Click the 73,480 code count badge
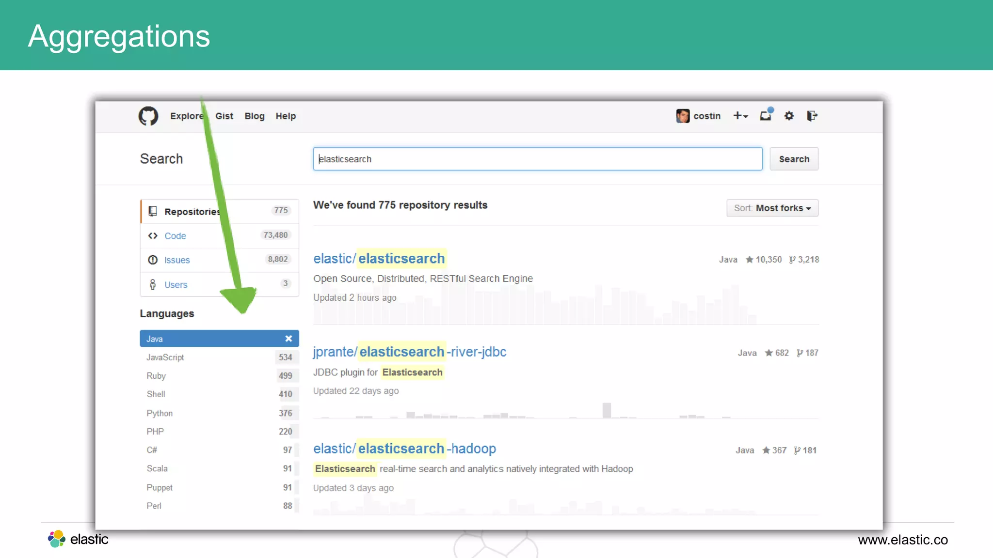 [x=275, y=235]
